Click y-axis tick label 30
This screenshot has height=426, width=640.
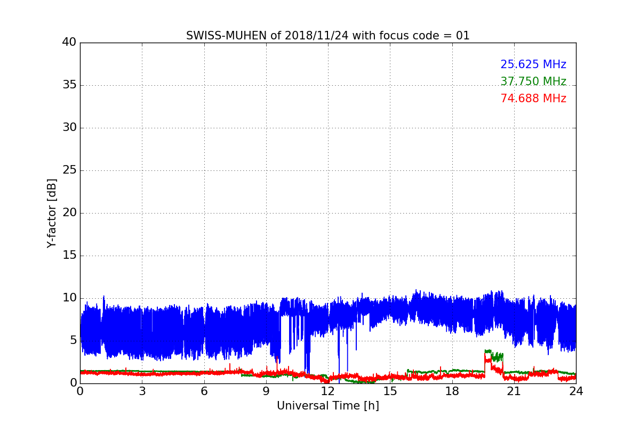(69, 127)
